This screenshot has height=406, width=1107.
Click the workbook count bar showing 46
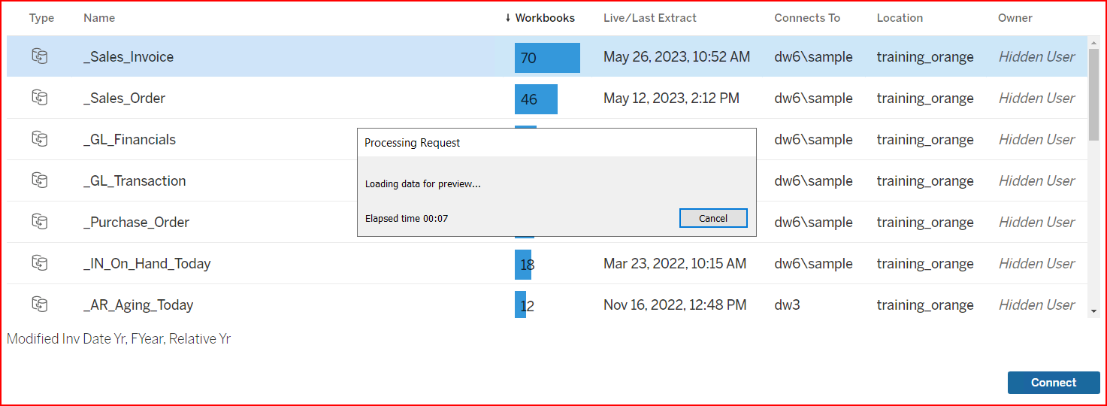pyautogui.click(x=535, y=99)
